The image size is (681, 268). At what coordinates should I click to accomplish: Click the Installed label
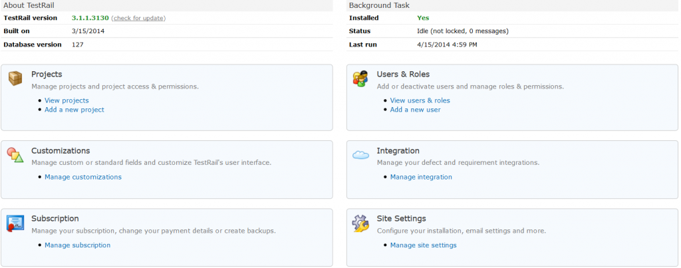coord(364,18)
